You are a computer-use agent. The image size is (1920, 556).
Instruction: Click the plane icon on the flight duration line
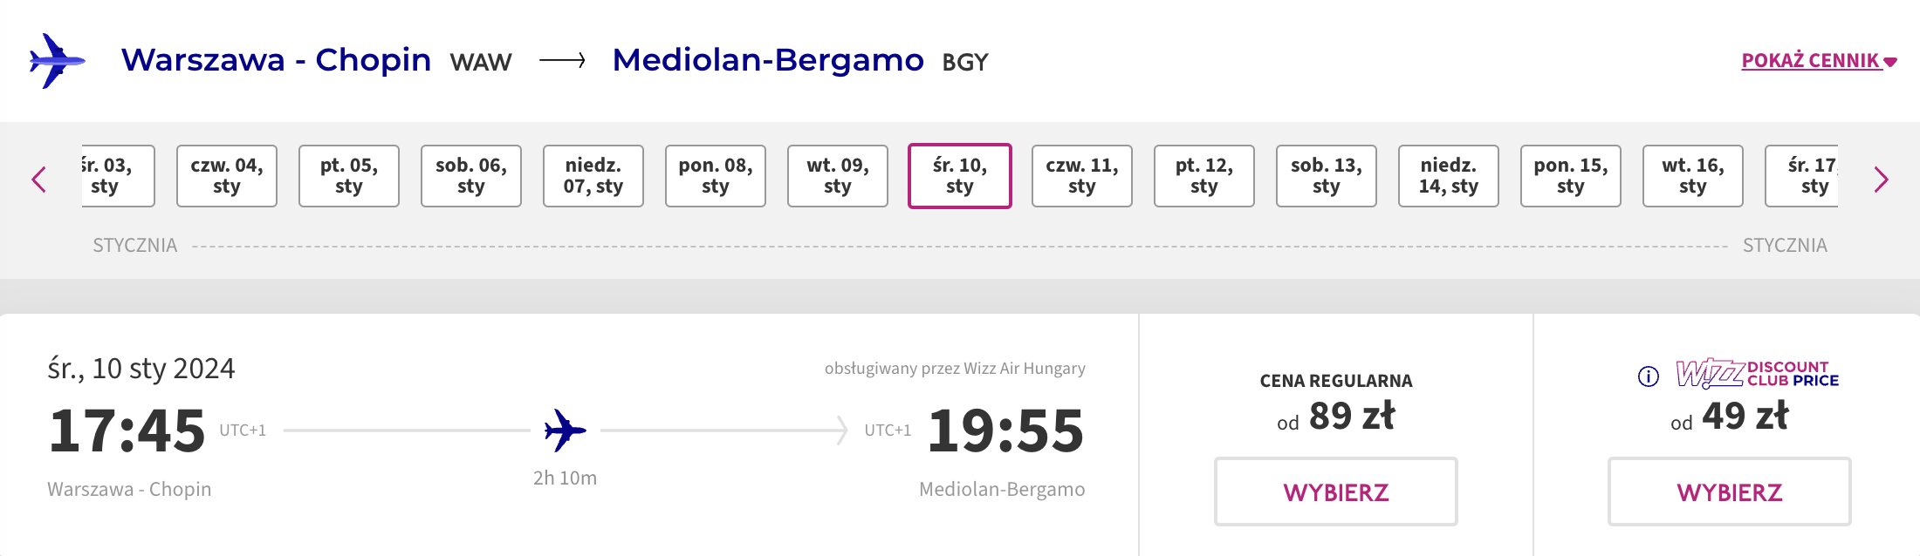pyautogui.click(x=566, y=430)
